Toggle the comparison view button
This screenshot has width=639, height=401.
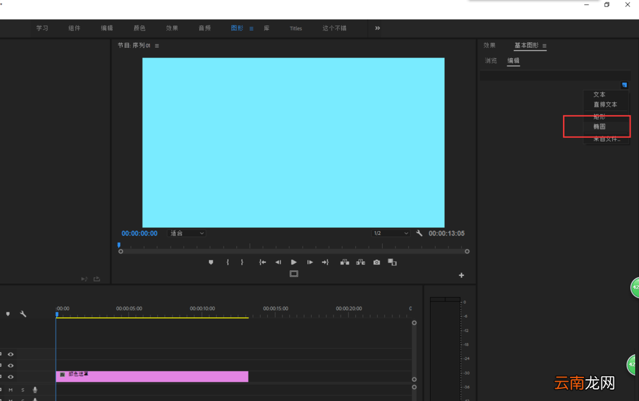pyautogui.click(x=392, y=262)
